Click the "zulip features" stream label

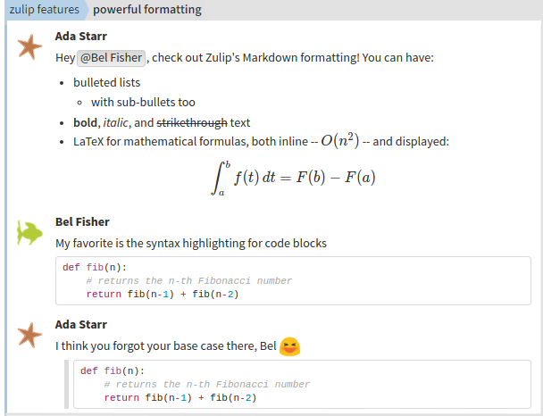pyautogui.click(x=43, y=10)
